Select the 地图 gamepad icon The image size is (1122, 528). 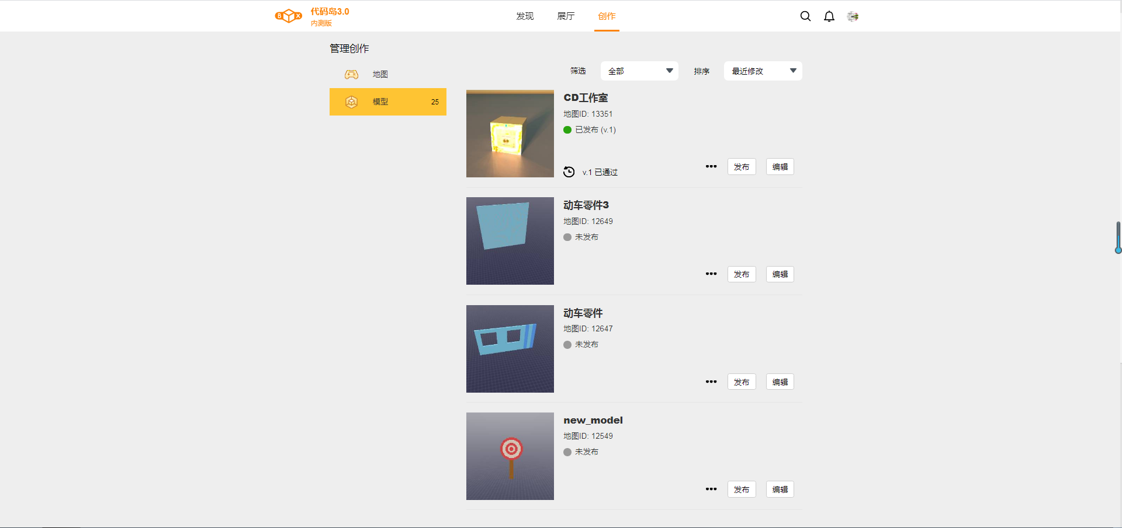(x=351, y=74)
